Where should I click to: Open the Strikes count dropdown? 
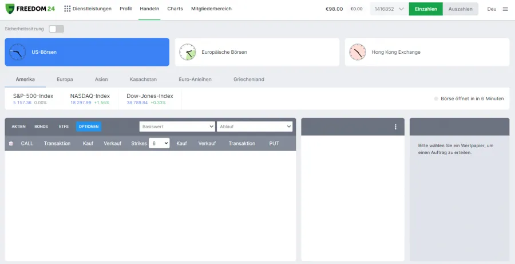tap(159, 143)
